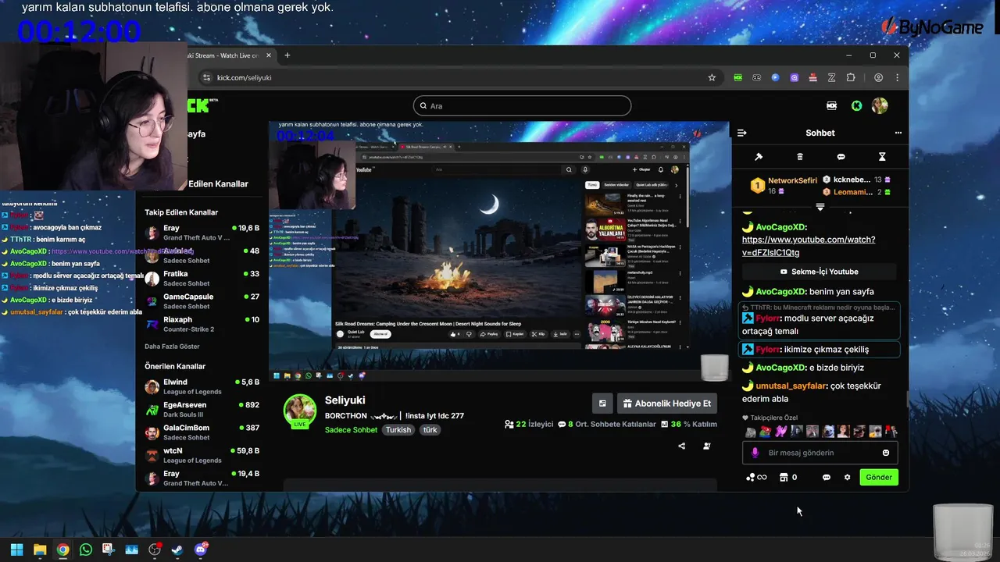The width and height of the screenshot is (1000, 562).
Task: Click NetworkSefiri leaderboard name
Action: pos(792,180)
